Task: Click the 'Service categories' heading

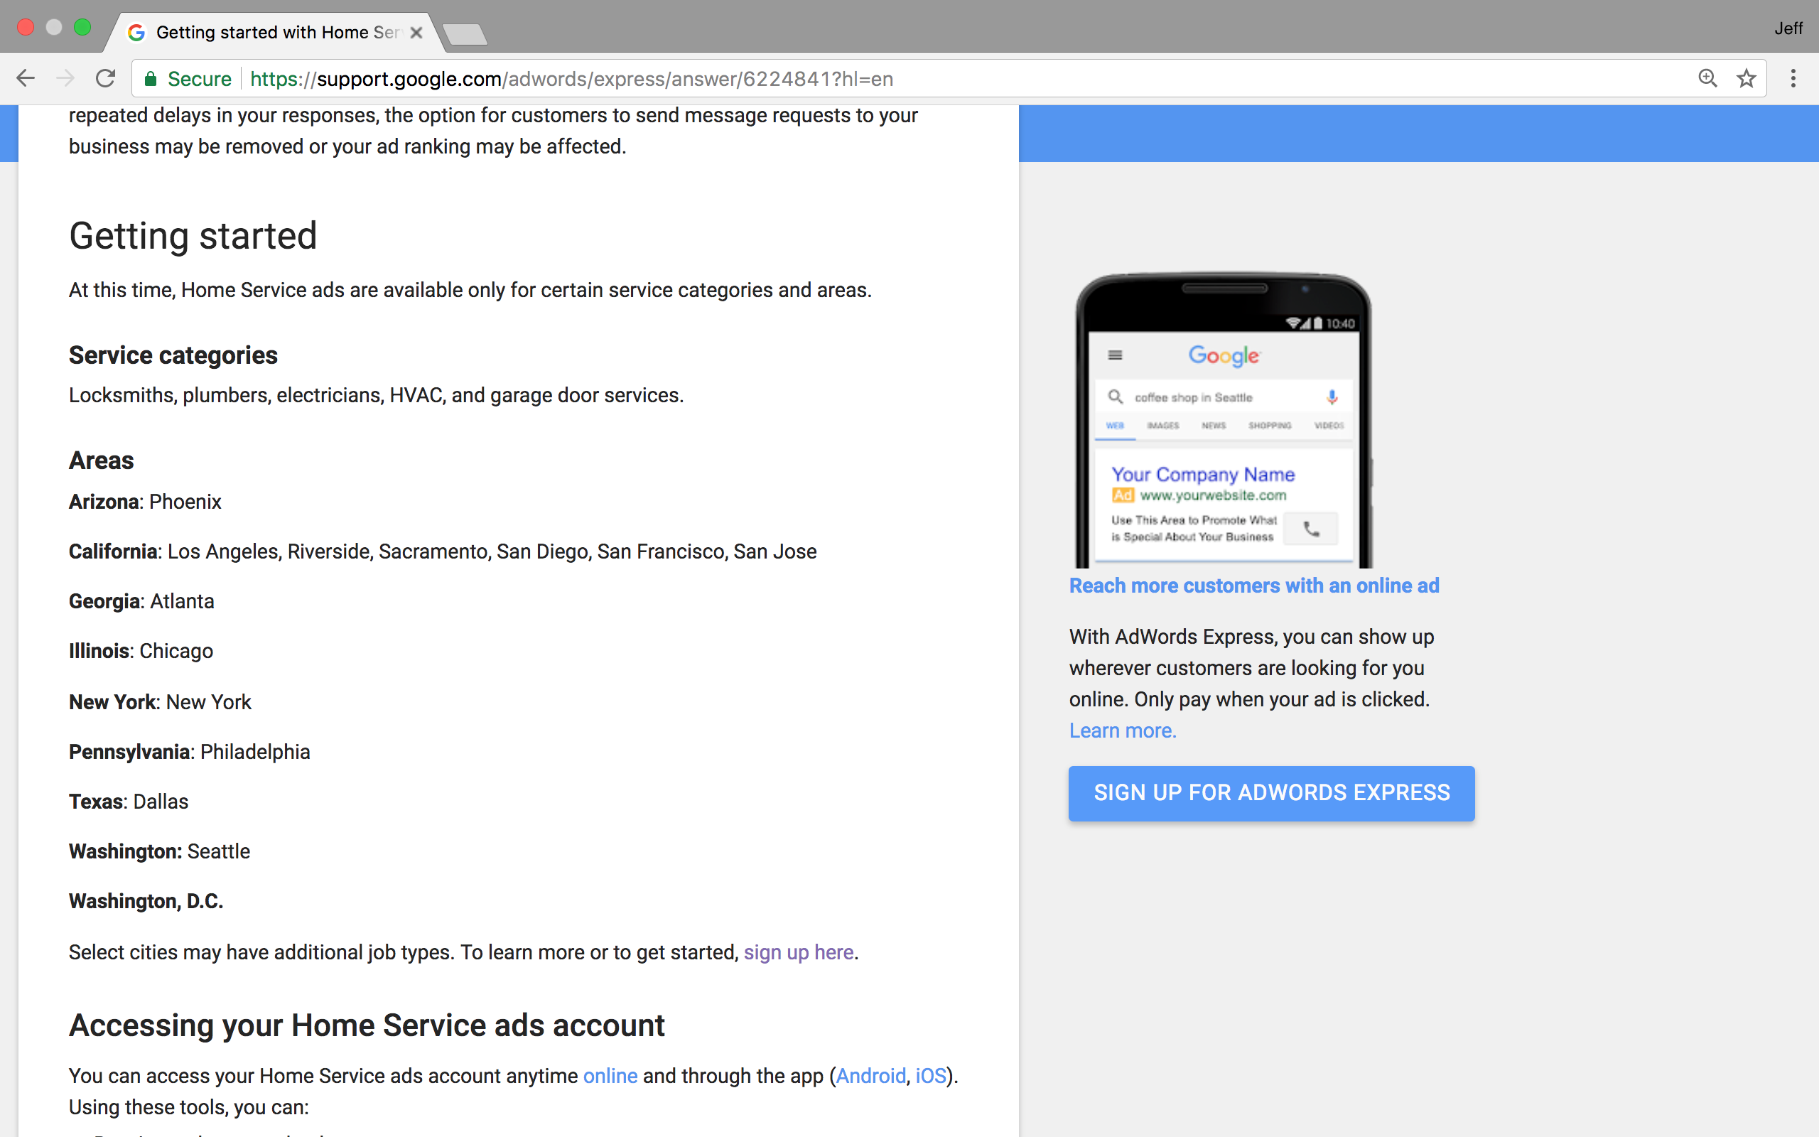Action: [173, 355]
